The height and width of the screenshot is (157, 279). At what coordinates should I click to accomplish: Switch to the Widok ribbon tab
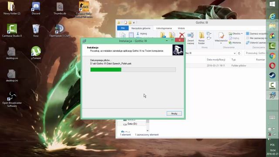point(181,28)
